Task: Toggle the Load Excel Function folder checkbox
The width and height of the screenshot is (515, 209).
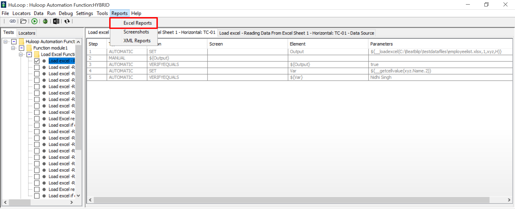Action: point(29,55)
